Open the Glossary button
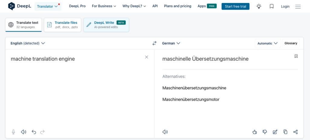Screen dimensions: 310x140 pyautogui.click(x=291, y=43)
